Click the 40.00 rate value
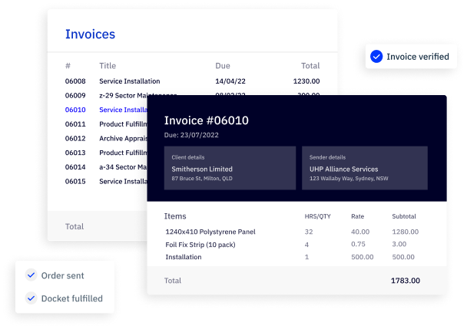 (360, 232)
